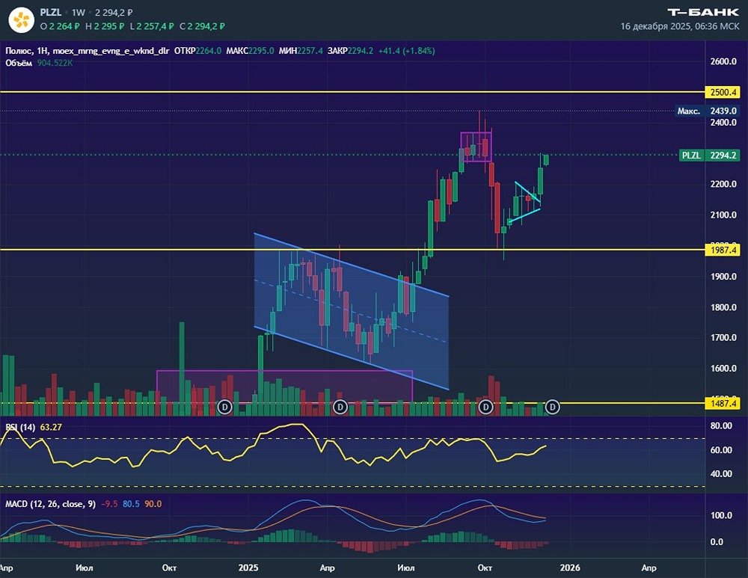The image size is (748, 578).
Task: Click the 1W timeframe label in header
Action: tap(79, 13)
